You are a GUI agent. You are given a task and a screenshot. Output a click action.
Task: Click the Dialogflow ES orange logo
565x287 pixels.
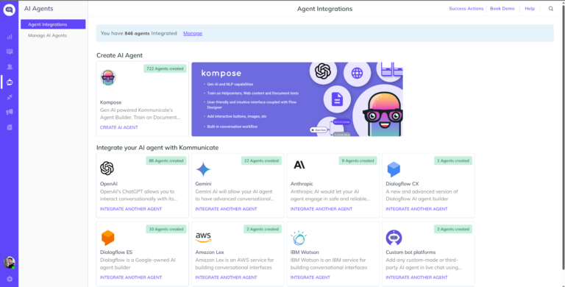pos(107,238)
